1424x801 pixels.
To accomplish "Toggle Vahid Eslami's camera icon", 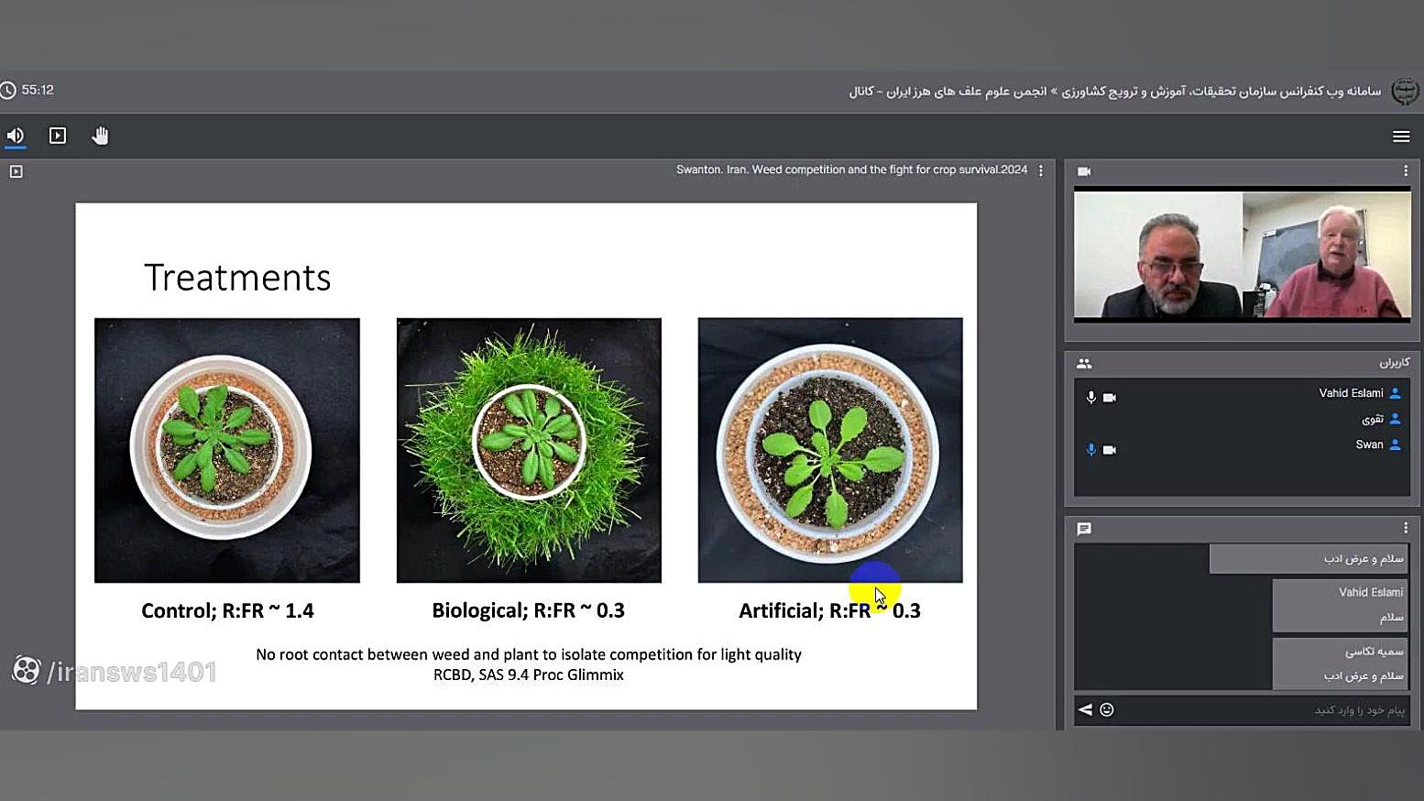I will point(1110,398).
